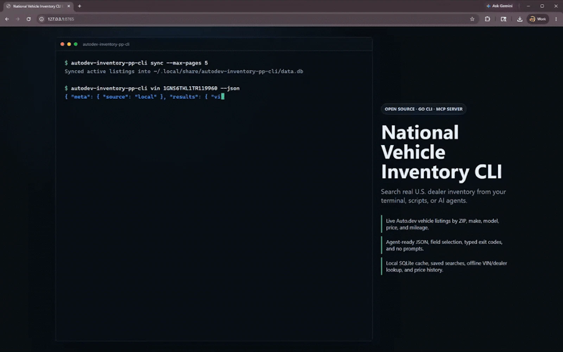
Task: Minimize the browser window
Action: (528, 6)
